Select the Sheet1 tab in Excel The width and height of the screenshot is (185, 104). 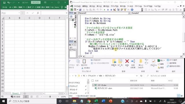point(15,93)
